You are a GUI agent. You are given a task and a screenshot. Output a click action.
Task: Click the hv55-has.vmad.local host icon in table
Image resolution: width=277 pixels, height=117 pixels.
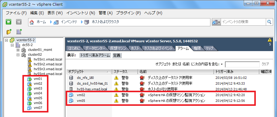(71, 89)
